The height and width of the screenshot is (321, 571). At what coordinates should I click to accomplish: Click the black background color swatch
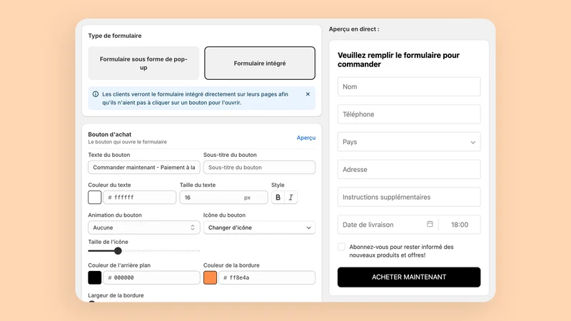[95, 277]
